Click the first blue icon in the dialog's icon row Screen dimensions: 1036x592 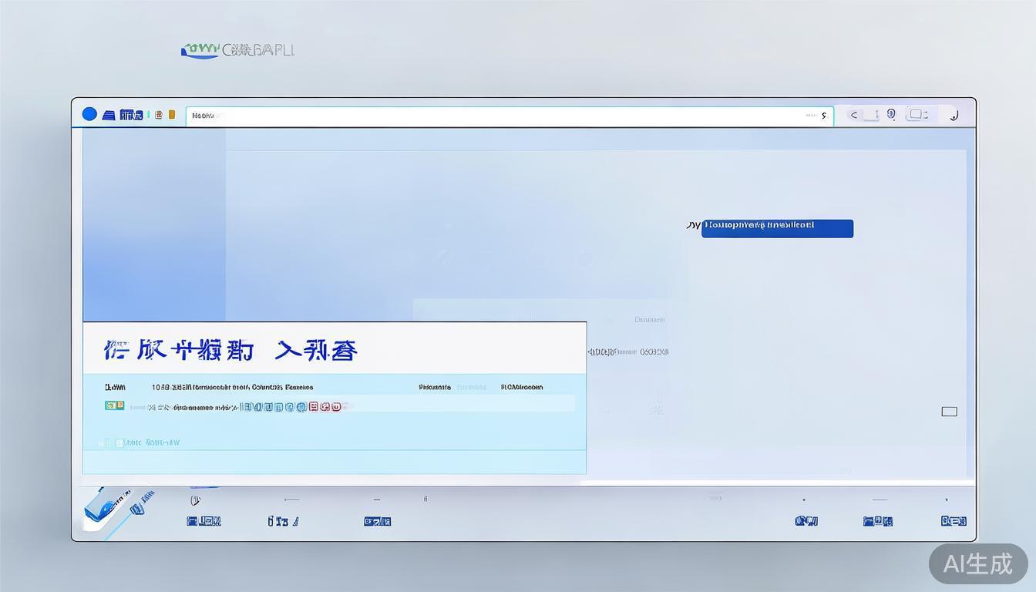point(247,405)
